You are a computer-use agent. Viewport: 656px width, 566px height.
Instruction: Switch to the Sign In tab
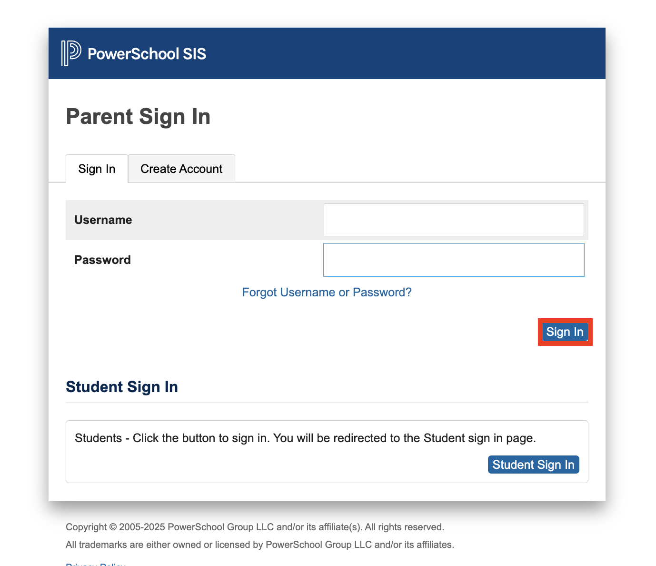click(x=97, y=169)
